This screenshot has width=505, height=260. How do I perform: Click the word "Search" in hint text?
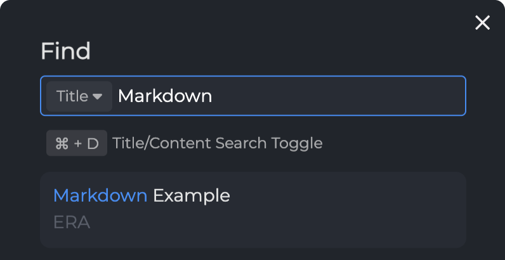click(241, 143)
